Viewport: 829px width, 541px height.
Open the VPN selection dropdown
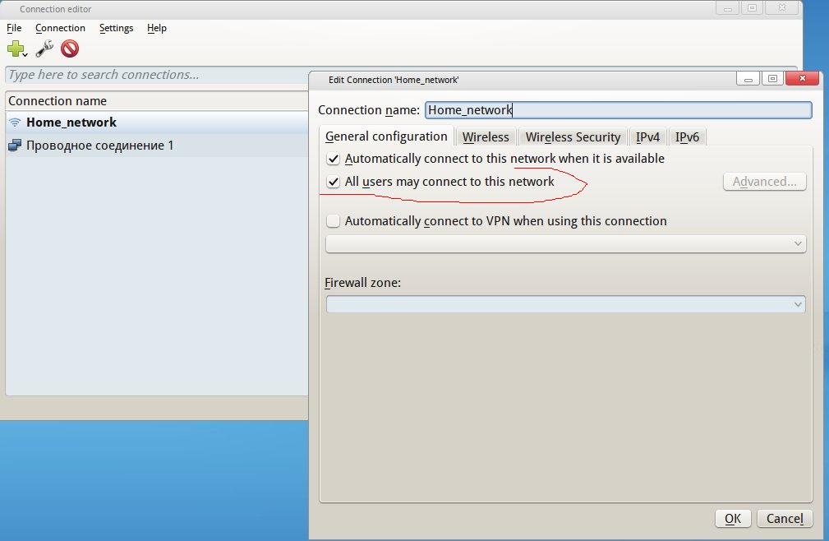coord(566,244)
